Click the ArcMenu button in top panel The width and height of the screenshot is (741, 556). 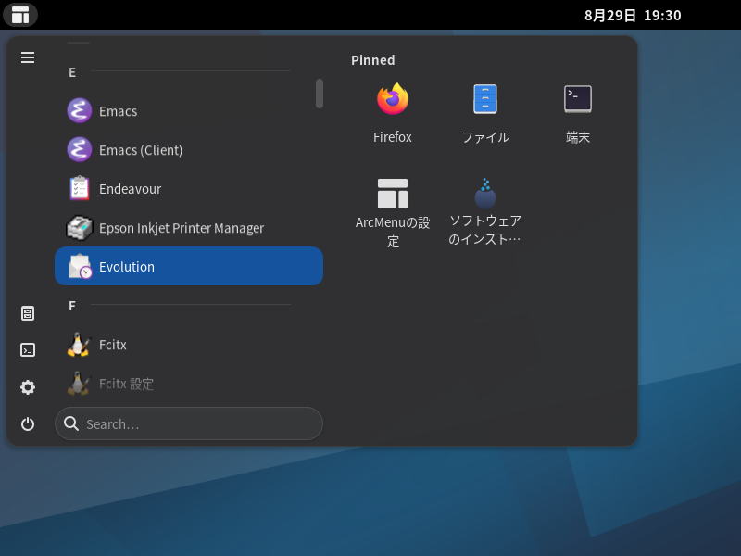(20, 15)
